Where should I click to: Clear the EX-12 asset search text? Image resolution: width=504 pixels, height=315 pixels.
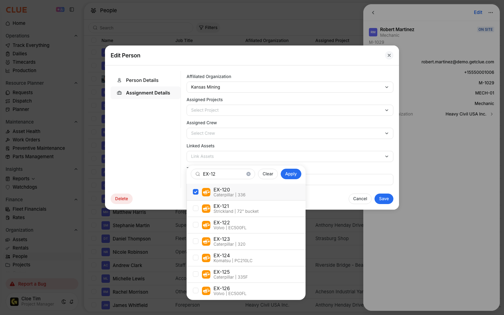(x=248, y=174)
